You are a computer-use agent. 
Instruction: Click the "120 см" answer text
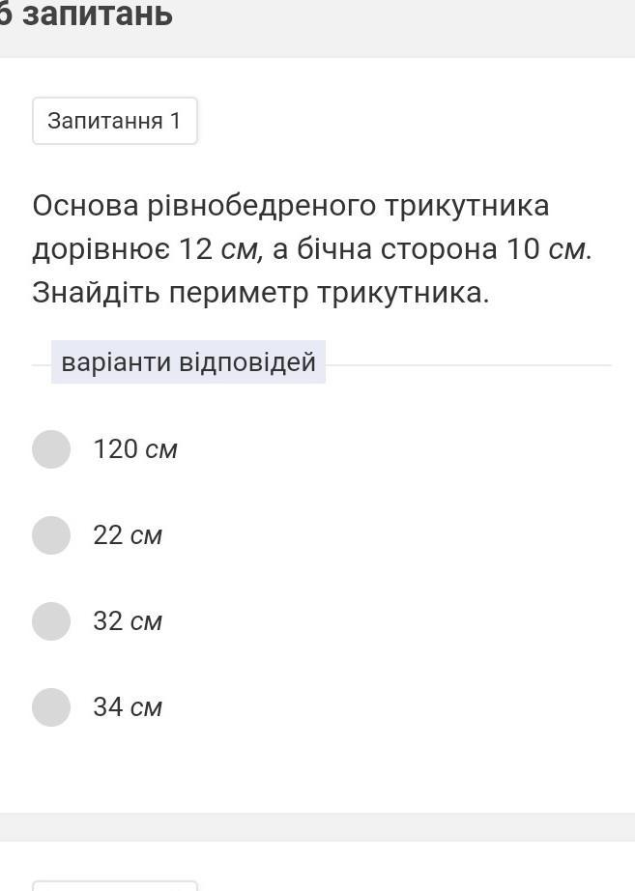[x=135, y=449]
